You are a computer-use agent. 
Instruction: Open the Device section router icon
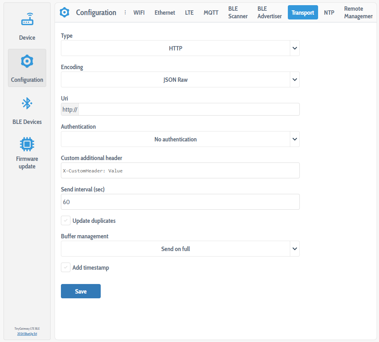27,20
